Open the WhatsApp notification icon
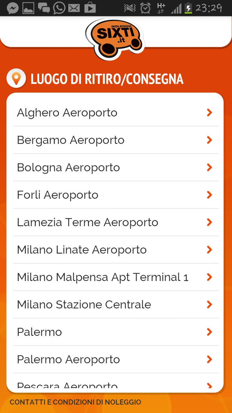 [x=59, y=8]
